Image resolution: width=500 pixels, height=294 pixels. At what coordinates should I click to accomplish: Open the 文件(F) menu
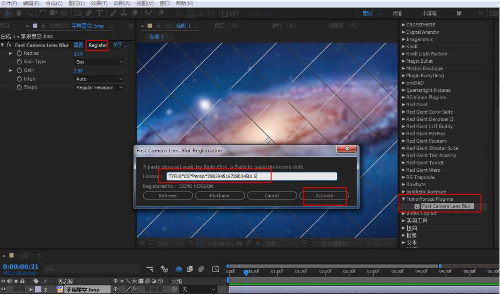pos(9,3)
